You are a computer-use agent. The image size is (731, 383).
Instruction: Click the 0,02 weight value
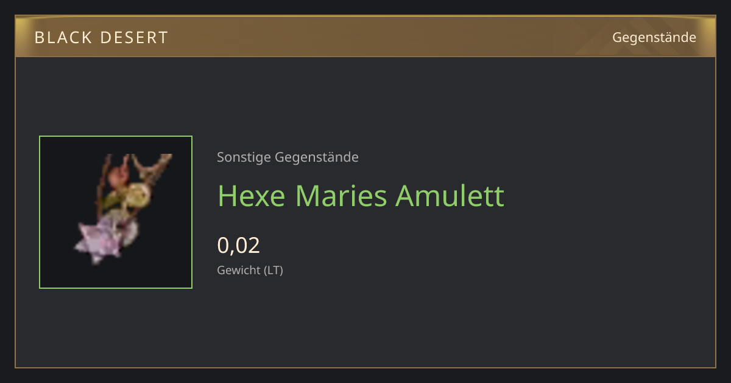coord(239,245)
